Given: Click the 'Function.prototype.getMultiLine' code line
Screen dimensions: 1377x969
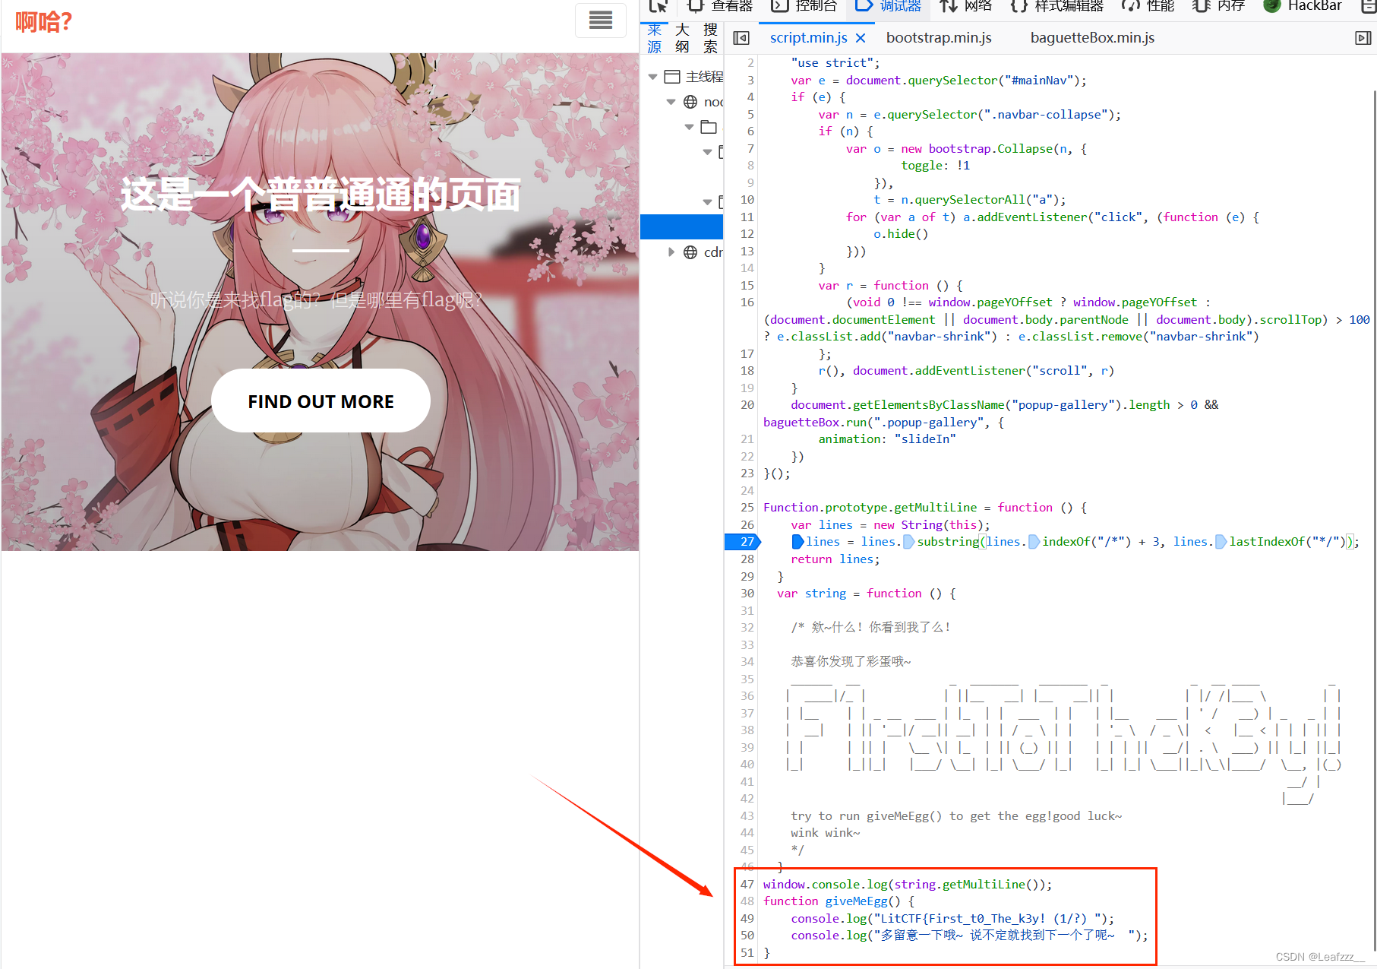Looking at the screenshot, I should 925,508.
